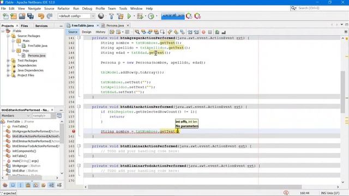Click the Start Macro Recording red icon
349x196 pixels.
point(203,32)
